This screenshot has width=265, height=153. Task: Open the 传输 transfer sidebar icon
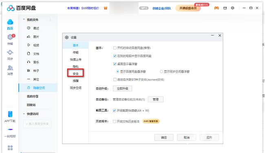pos(11,37)
